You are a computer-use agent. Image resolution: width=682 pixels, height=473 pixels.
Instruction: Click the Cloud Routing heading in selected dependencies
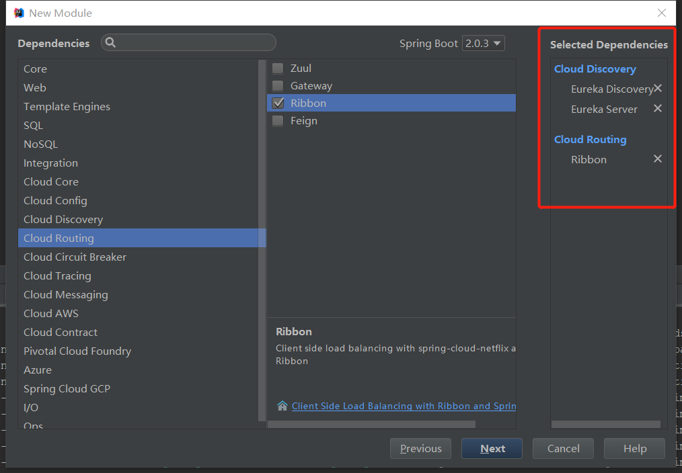(x=591, y=140)
